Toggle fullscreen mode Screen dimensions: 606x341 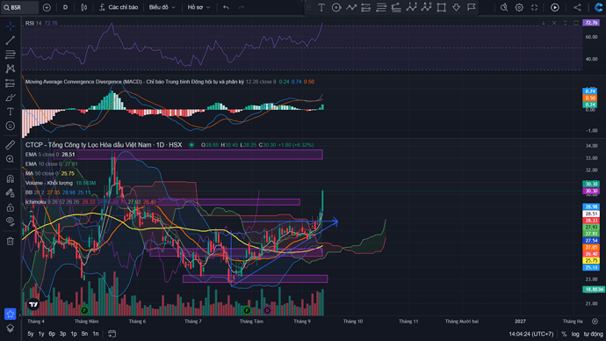pos(535,7)
